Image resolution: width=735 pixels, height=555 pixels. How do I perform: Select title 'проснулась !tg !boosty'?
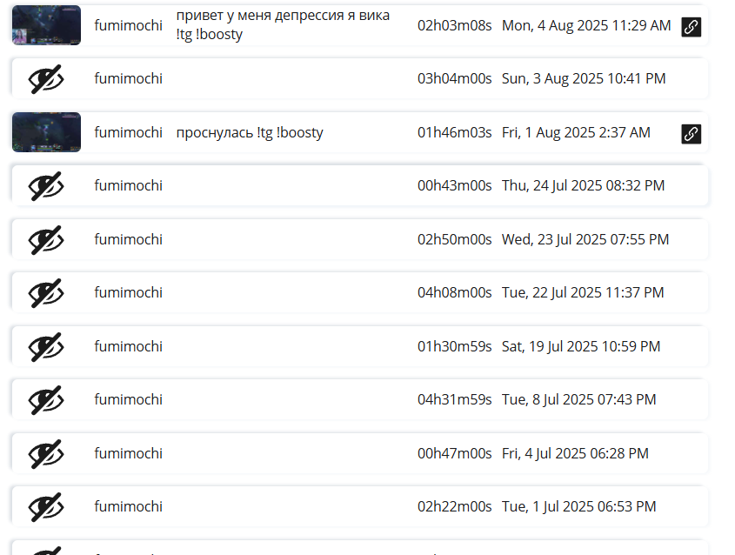(x=250, y=132)
